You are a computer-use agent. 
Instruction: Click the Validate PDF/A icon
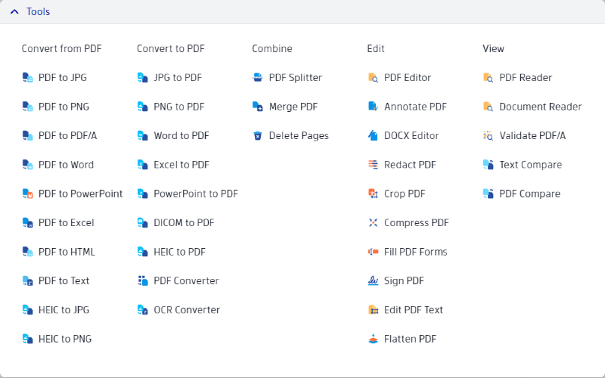point(488,136)
